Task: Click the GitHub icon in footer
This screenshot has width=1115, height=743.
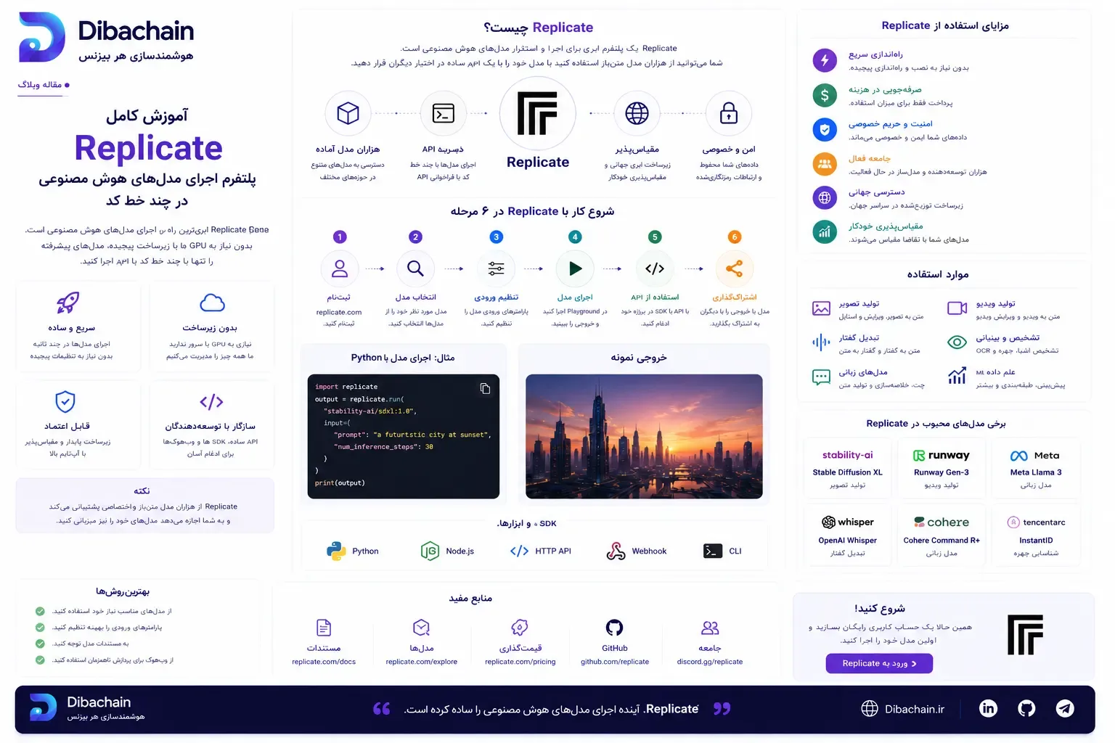Action: (1026, 709)
